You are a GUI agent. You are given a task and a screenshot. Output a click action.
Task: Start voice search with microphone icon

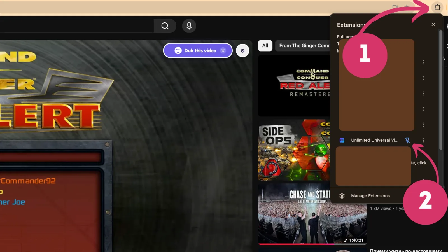189,26
